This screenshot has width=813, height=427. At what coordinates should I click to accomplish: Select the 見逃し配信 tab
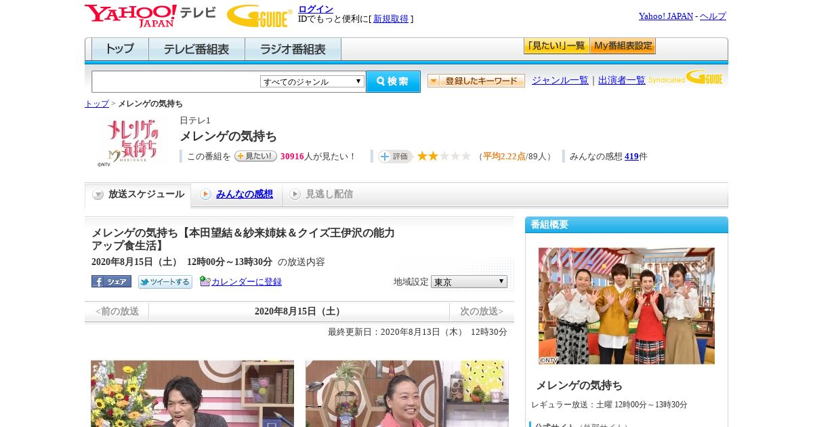[x=321, y=195]
